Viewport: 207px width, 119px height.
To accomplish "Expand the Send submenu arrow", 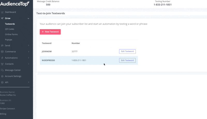I will [x=28, y=45].
